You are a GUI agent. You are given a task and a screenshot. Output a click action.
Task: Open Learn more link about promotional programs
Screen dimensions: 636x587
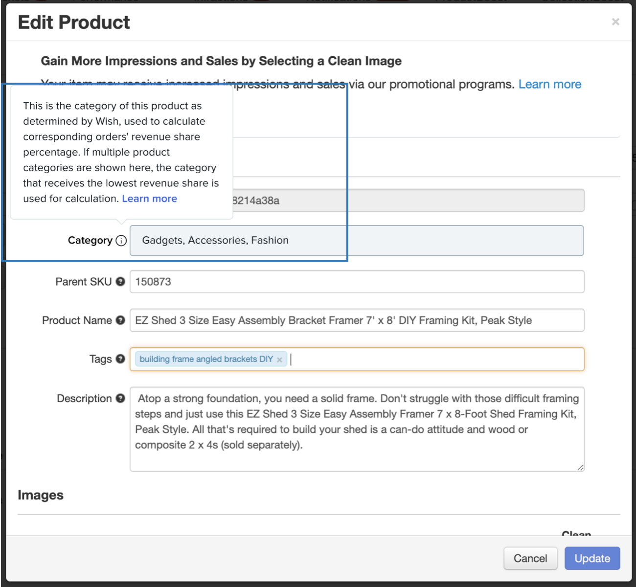pyautogui.click(x=550, y=85)
